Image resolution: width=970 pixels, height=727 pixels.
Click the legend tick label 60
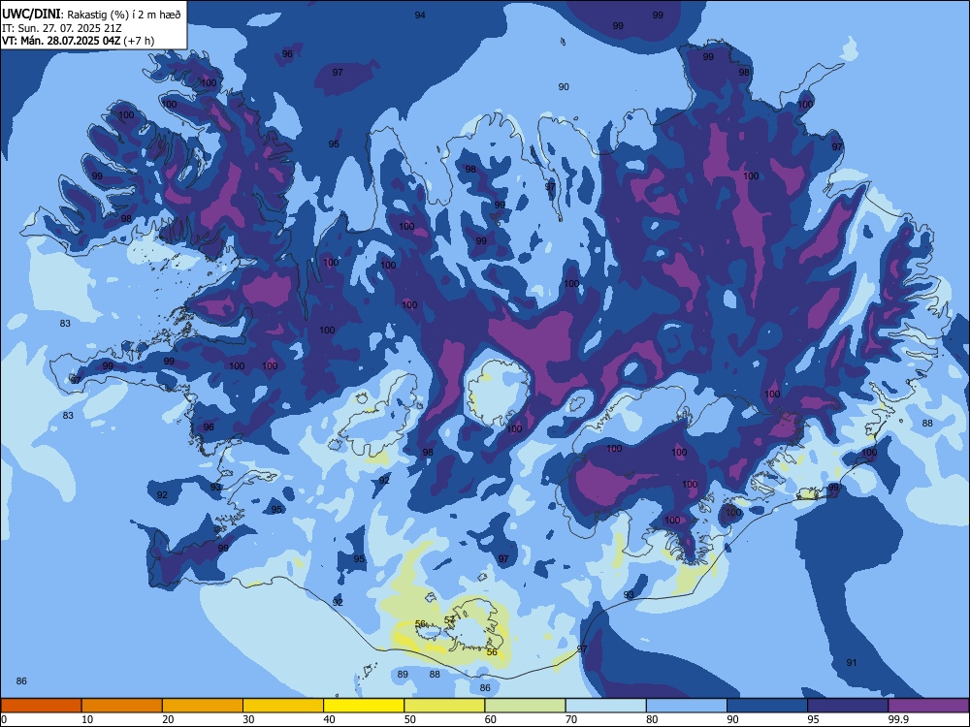[491, 719]
